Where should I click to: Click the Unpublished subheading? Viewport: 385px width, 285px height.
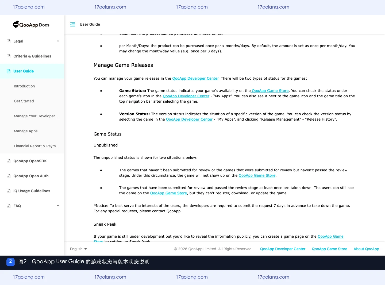[106, 145]
